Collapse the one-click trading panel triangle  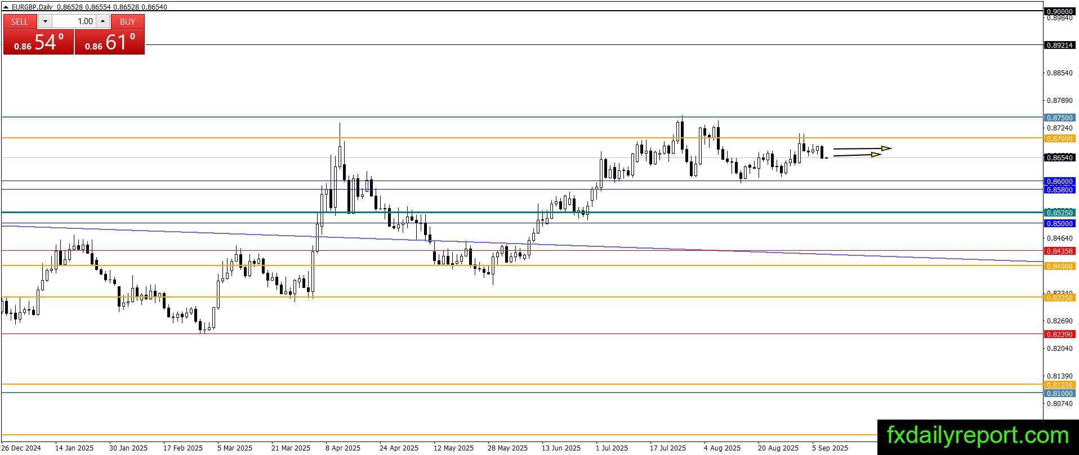(x=6, y=7)
